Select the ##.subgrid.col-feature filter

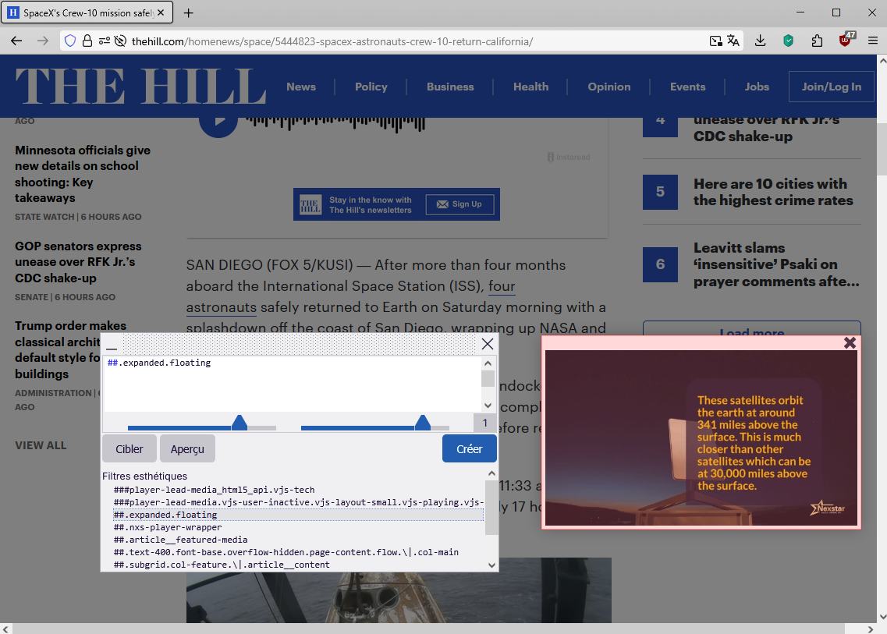coord(222,565)
